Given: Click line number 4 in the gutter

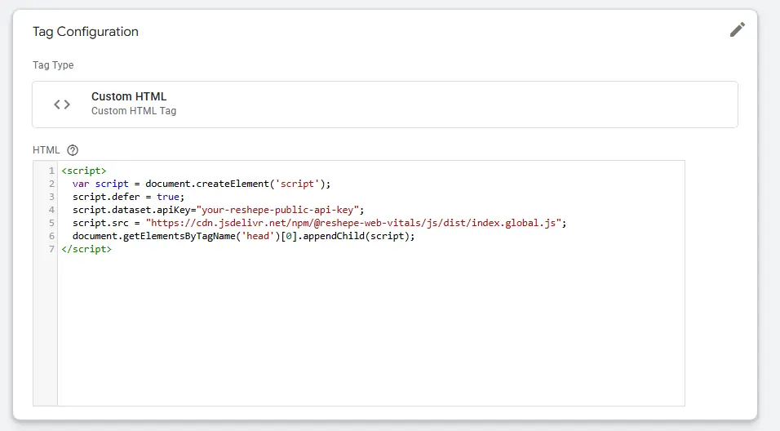Looking at the screenshot, I should click(x=51, y=210).
